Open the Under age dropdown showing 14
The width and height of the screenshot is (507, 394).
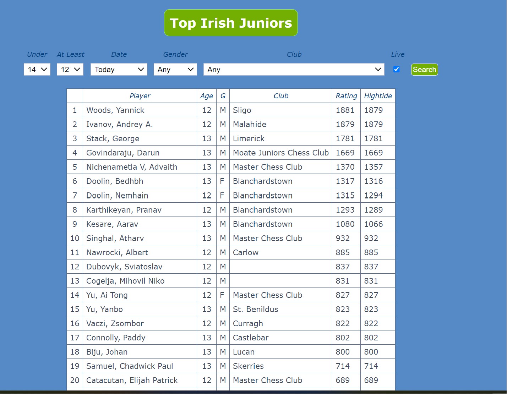(37, 69)
